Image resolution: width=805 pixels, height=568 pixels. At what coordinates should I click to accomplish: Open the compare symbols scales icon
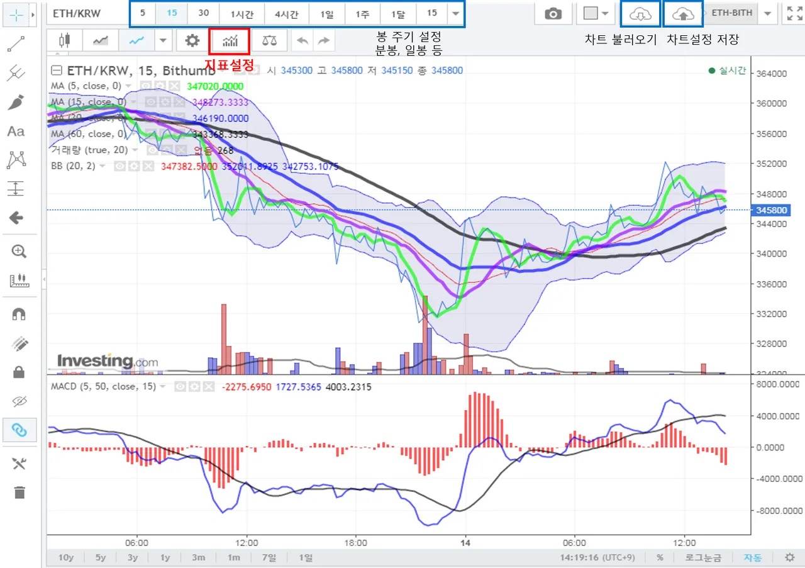(270, 41)
